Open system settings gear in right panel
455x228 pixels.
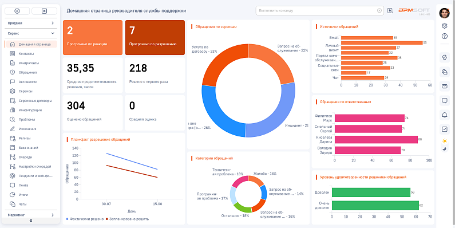click(444, 26)
